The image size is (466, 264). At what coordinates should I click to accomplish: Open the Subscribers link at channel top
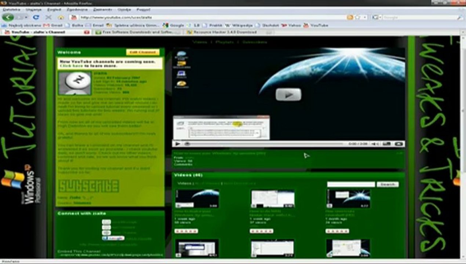[x=254, y=42]
